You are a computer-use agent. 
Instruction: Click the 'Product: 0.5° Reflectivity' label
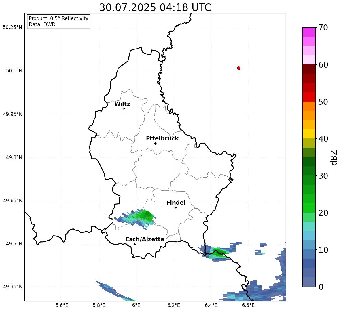click(x=58, y=18)
